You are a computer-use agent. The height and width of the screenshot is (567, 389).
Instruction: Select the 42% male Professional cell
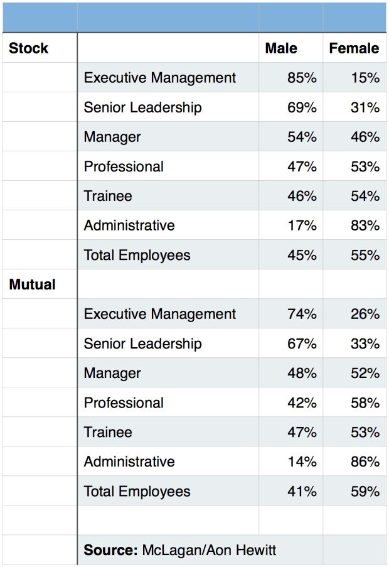(302, 402)
